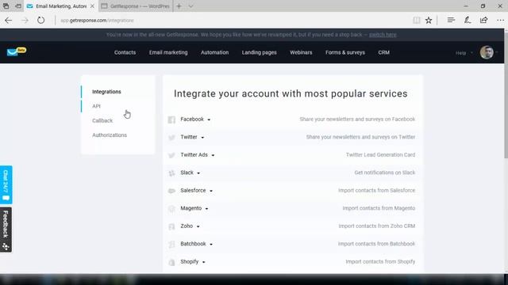Viewport: 508px width, 285px height.
Task: Open reading view book icon
Action: pyautogui.click(x=416, y=20)
